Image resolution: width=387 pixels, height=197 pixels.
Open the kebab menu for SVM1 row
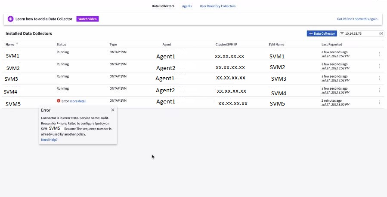[379, 54]
